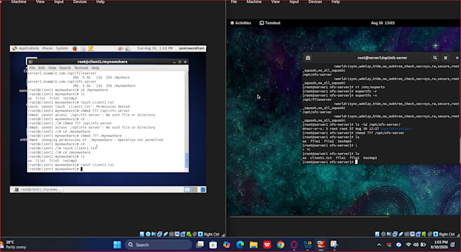This screenshot has height=252, width=461.
Task: Open Task View on the Windows taskbar
Action: [x=200, y=245]
